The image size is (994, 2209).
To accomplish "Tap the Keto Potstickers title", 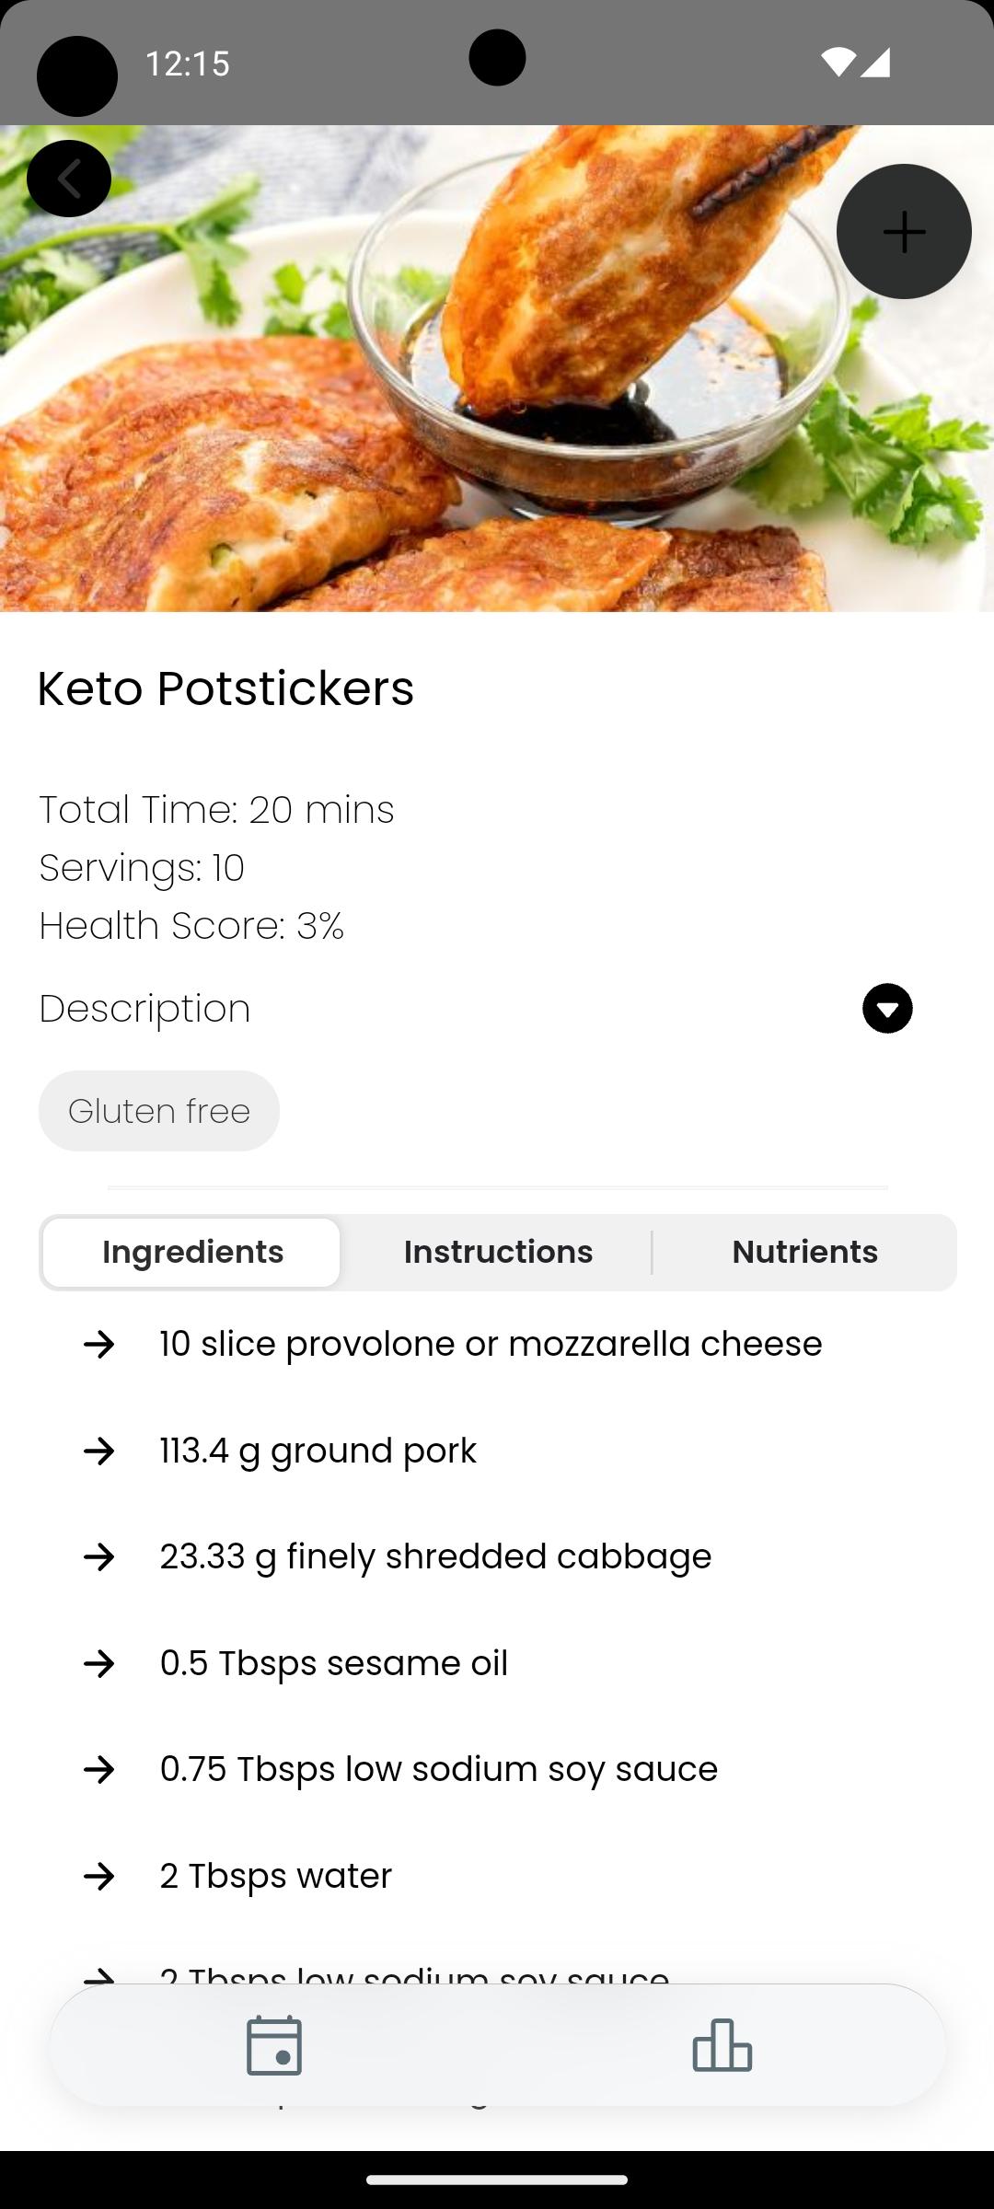I will coord(225,688).
